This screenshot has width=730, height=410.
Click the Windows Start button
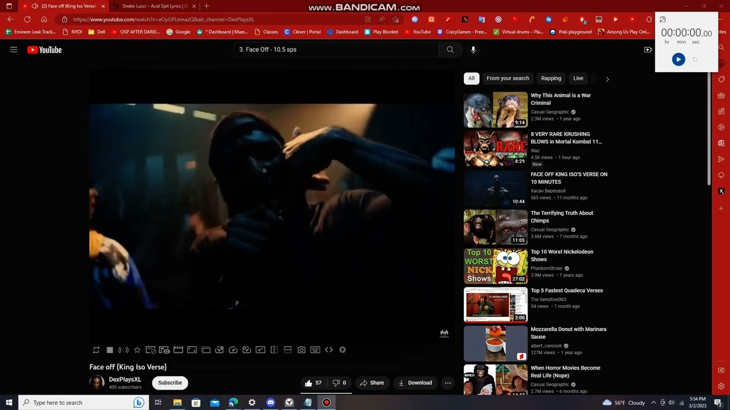click(x=9, y=403)
